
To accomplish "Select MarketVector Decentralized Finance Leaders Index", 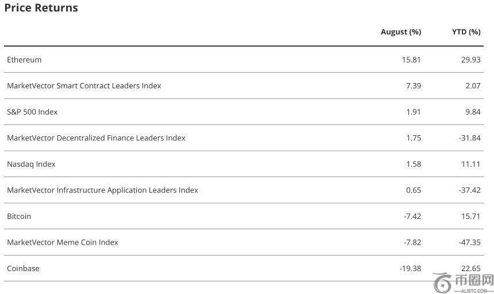I will click(x=96, y=138).
